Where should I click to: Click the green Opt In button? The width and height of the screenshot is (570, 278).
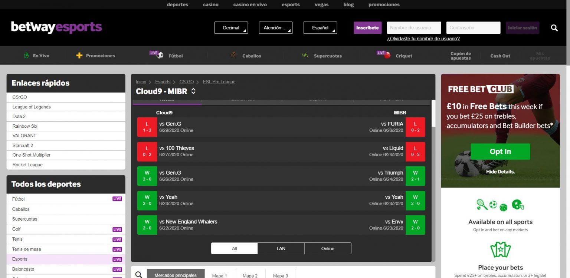pos(500,151)
